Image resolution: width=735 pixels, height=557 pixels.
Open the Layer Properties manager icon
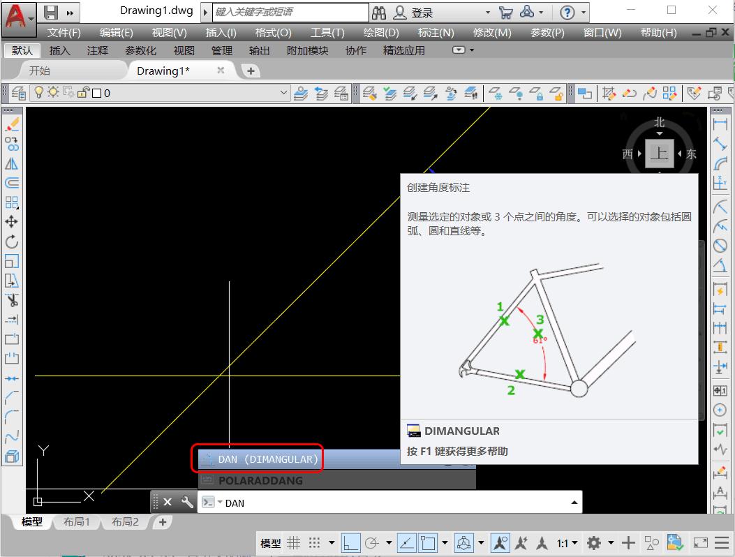[18, 93]
